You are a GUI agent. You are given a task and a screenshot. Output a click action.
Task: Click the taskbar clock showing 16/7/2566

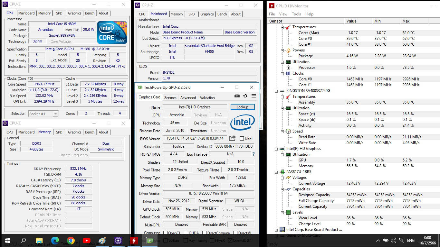pyautogui.click(x=427, y=241)
